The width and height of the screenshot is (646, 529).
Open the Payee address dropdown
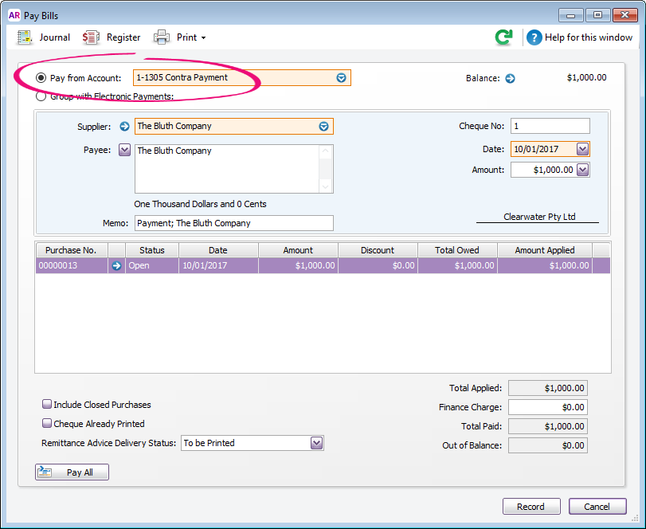pyautogui.click(x=124, y=150)
